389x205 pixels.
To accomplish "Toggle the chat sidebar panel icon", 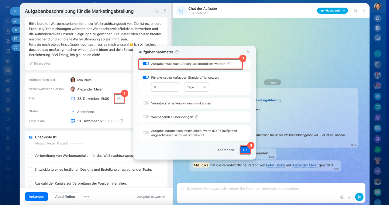I will tap(363, 11).
